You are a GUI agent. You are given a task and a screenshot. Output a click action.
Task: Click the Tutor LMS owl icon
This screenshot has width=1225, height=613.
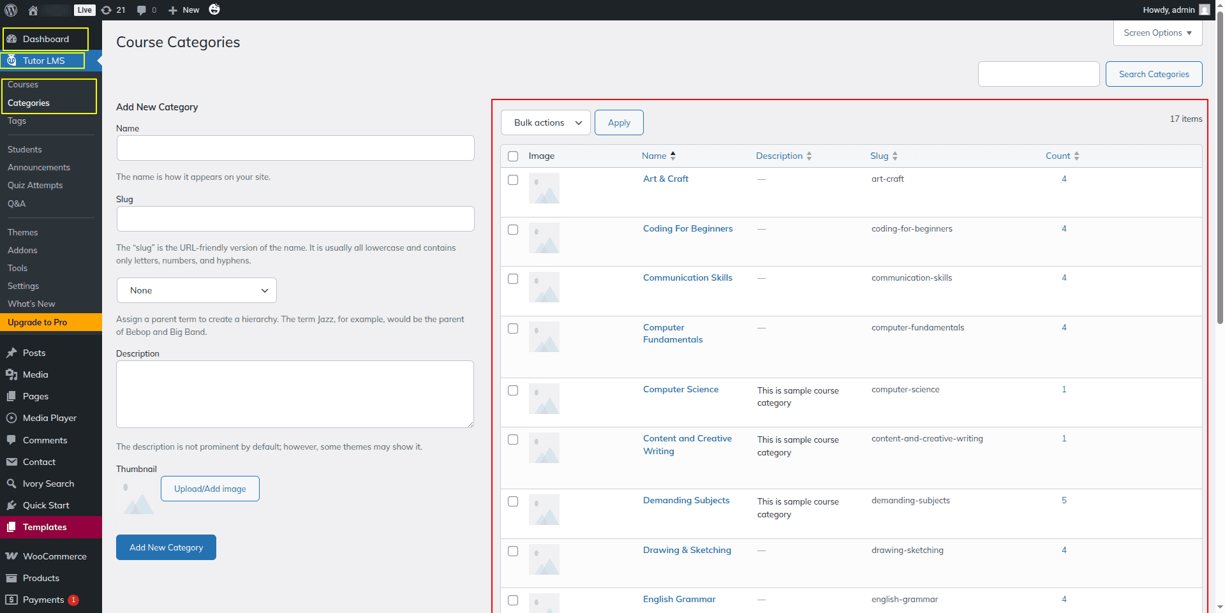click(x=11, y=61)
